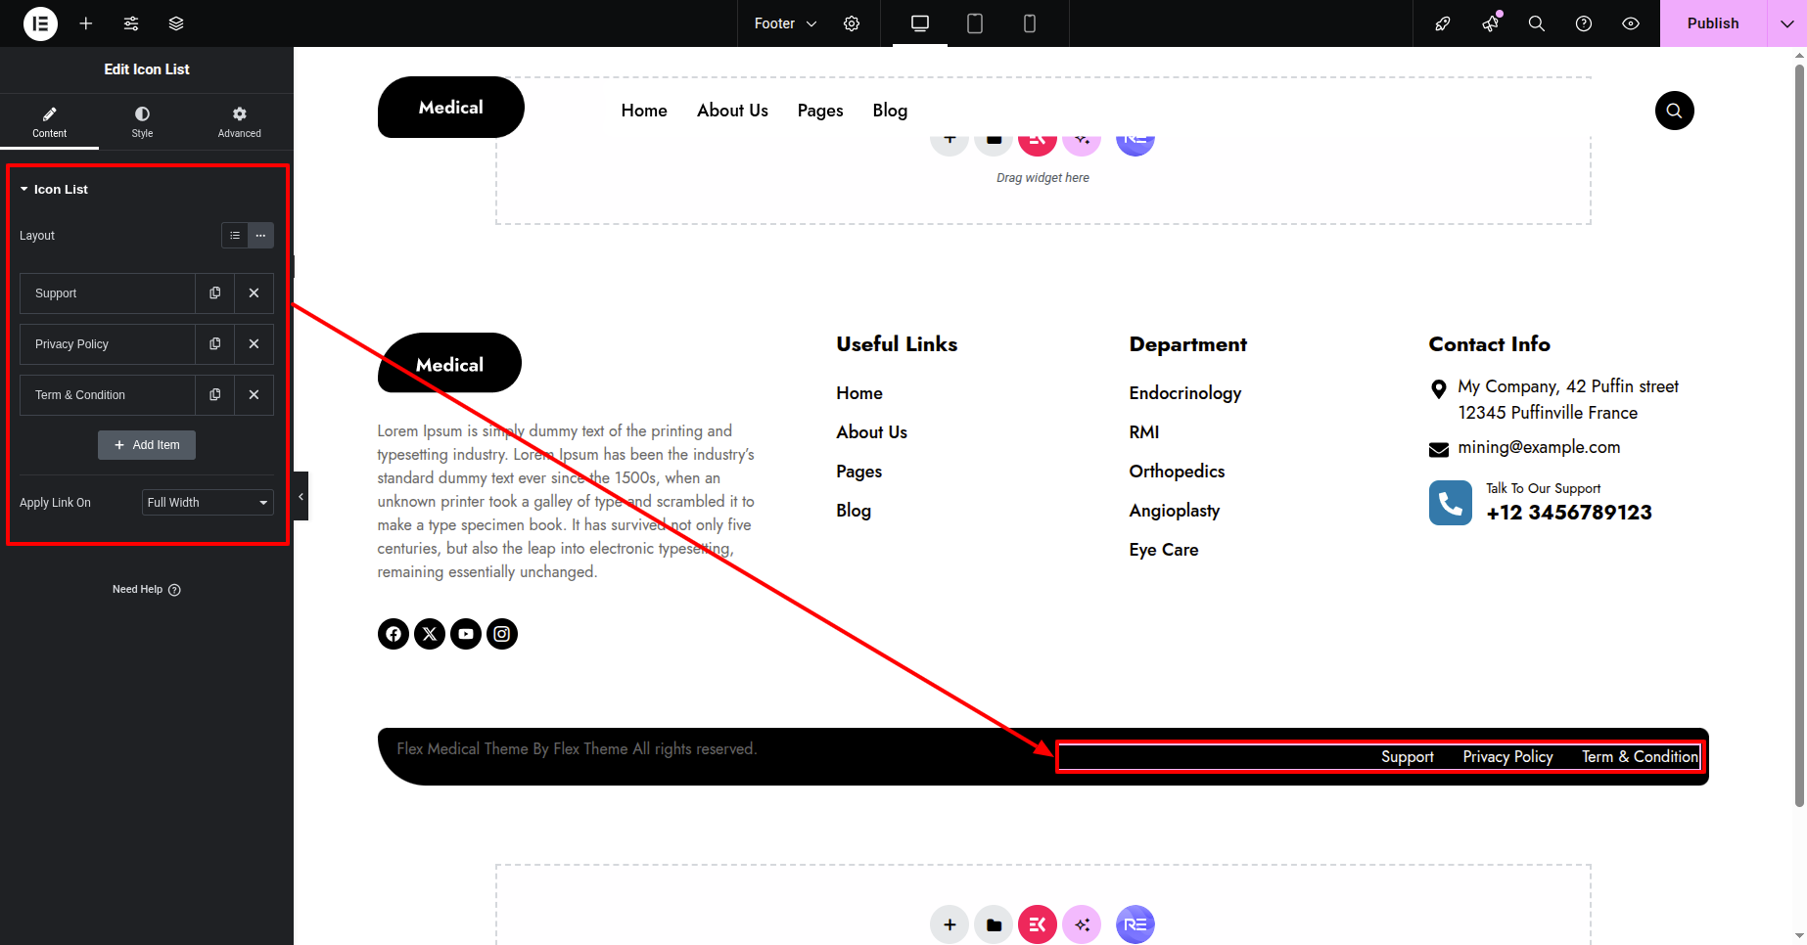Viewport: 1807px width, 945px height.
Task: Click the Endocrinology department link
Action: [x=1185, y=393]
